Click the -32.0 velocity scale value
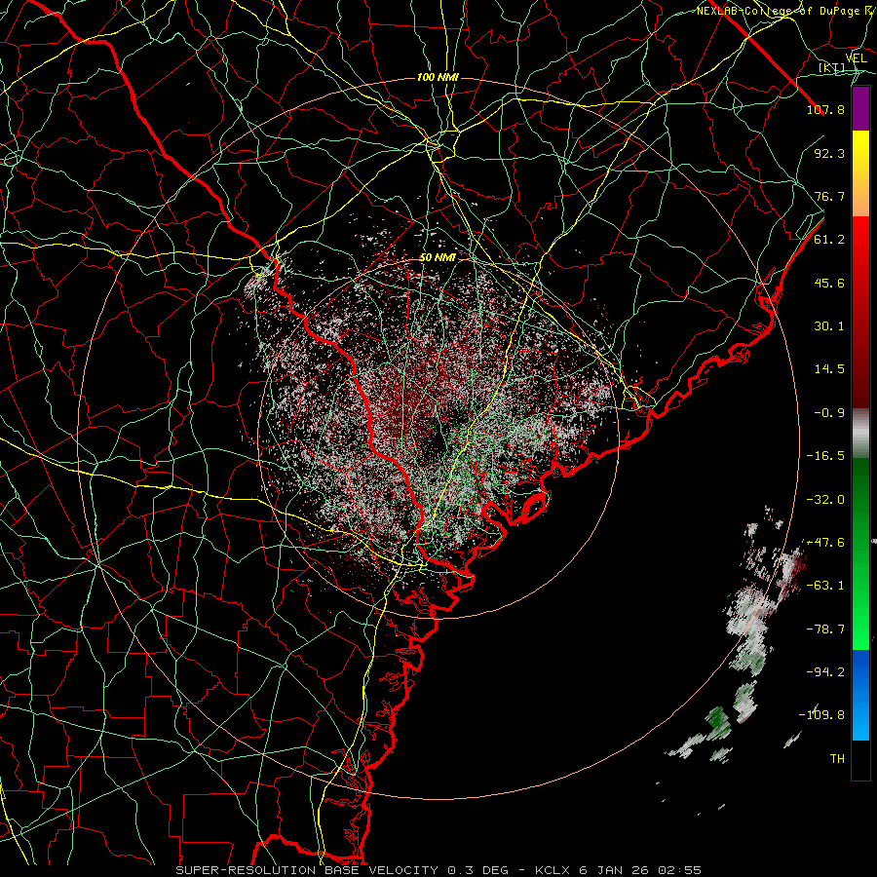This screenshot has width=877, height=877. (x=825, y=500)
